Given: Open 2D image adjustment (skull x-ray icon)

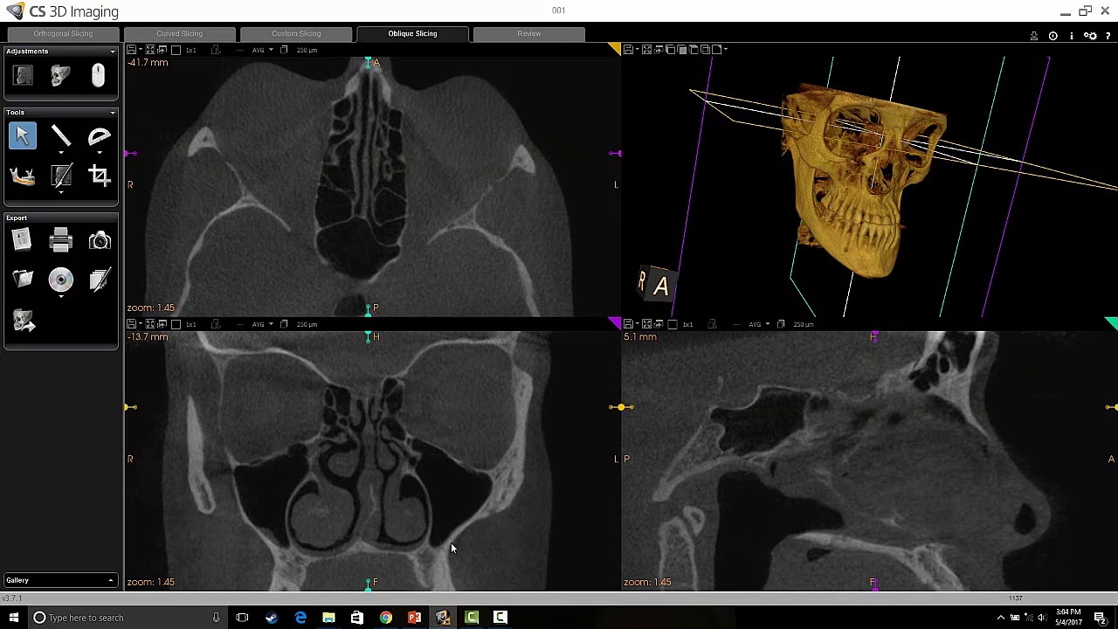Looking at the screenshot, I should pyautogui.click(x=23, y=76).
